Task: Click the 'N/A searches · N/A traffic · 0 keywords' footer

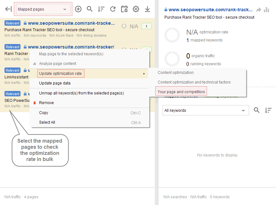Action: [197, 197]
